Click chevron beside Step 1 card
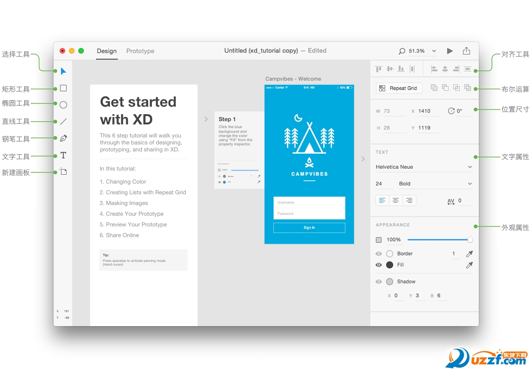This screenshot has height=376, width=531. point(206,119)
